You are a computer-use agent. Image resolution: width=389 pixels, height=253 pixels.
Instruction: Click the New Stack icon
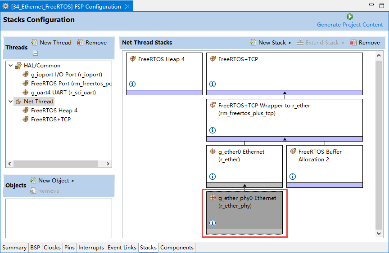[253, 43]
